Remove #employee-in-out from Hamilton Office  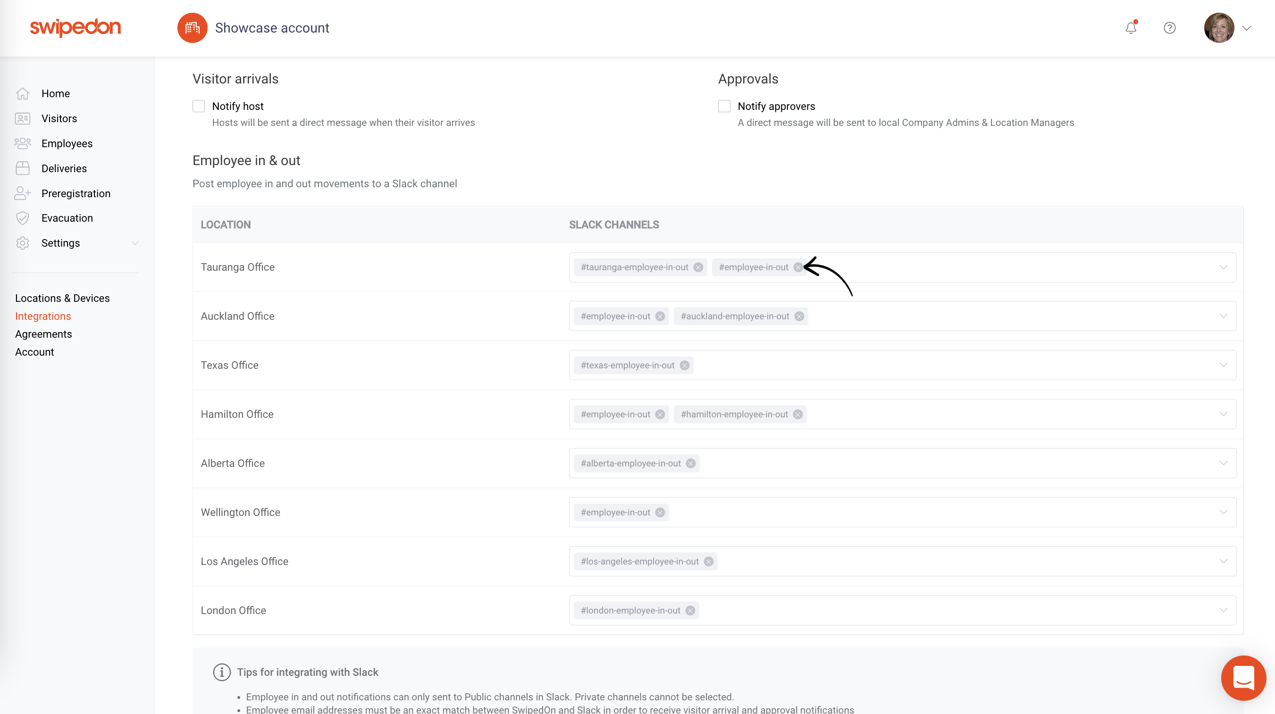[660, 414]
